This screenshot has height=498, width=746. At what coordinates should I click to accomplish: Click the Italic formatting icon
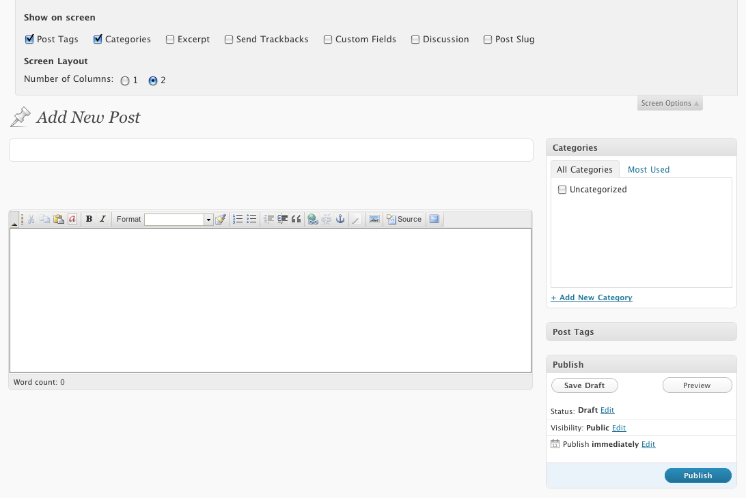pyautogui.click(x=102, y=219)
